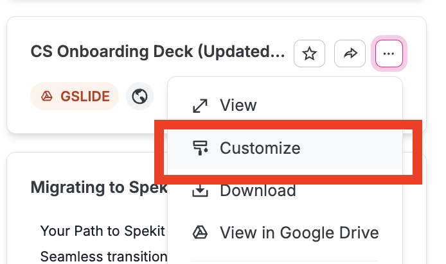Click the download tray icon
The height and width of the screenshot is (264, 446).
(200, 190)
